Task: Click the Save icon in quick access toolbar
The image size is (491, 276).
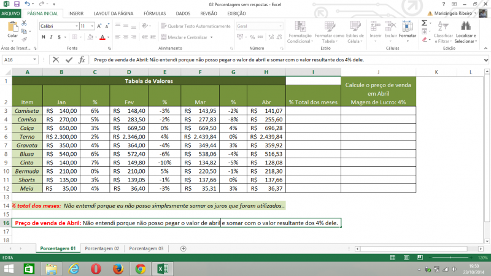Action: click(x=17, y=4)
